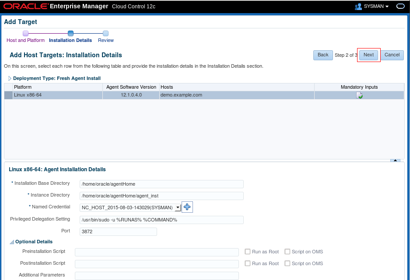
Task: Click the Port field
Action: point(118,232)
